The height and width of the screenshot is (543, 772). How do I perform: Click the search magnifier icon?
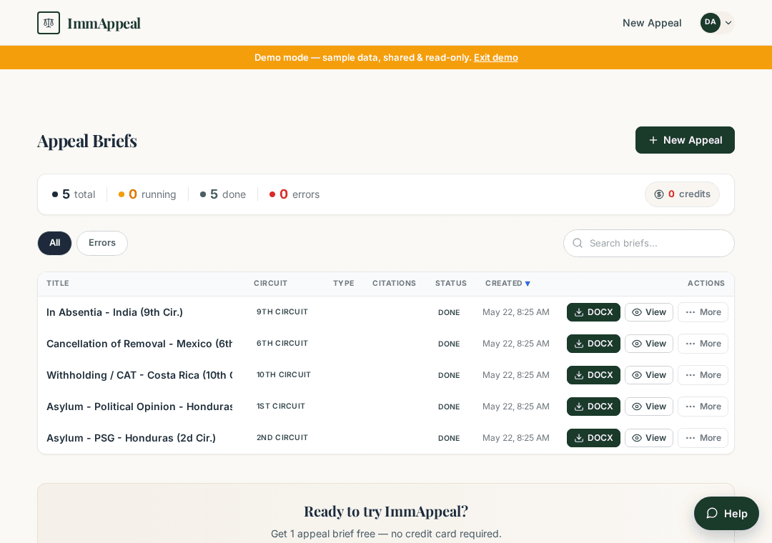pyautogui.click(x=578, y=243)
